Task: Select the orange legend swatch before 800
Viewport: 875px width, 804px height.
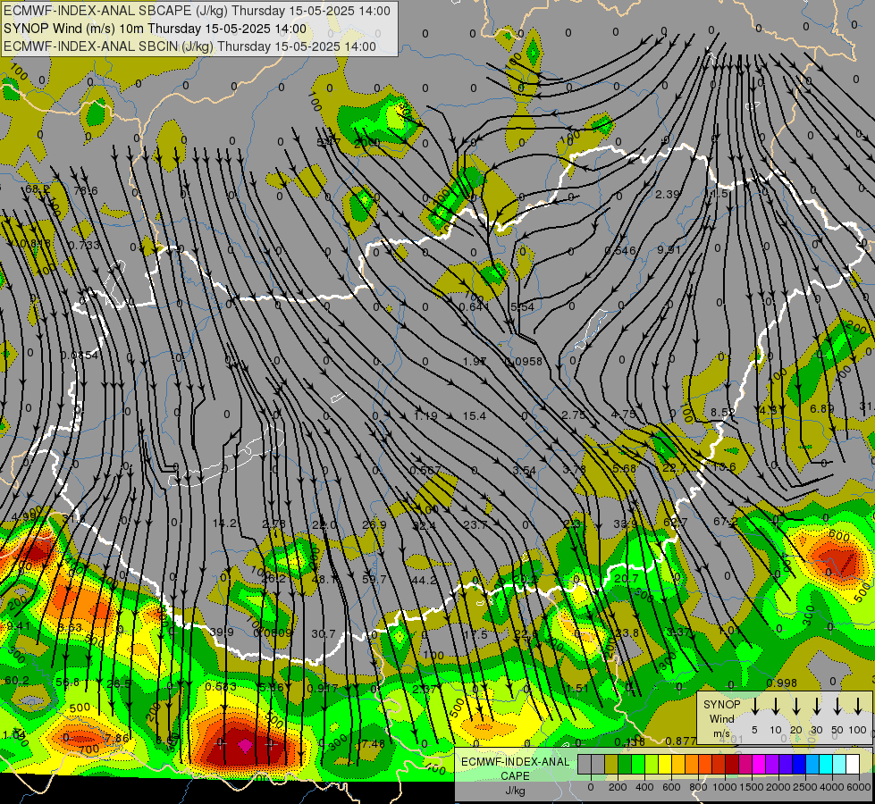Action: pos(692,765)
